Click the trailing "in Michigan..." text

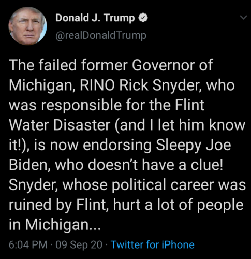pyautogui.click(x=55, y=225)
